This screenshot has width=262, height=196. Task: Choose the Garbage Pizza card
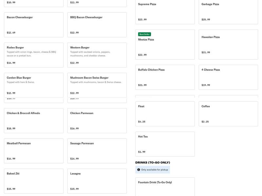tap(228, 12)
